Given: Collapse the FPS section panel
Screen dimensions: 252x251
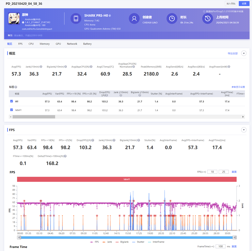Looking at the screenshot, I should tap(244, 130).
